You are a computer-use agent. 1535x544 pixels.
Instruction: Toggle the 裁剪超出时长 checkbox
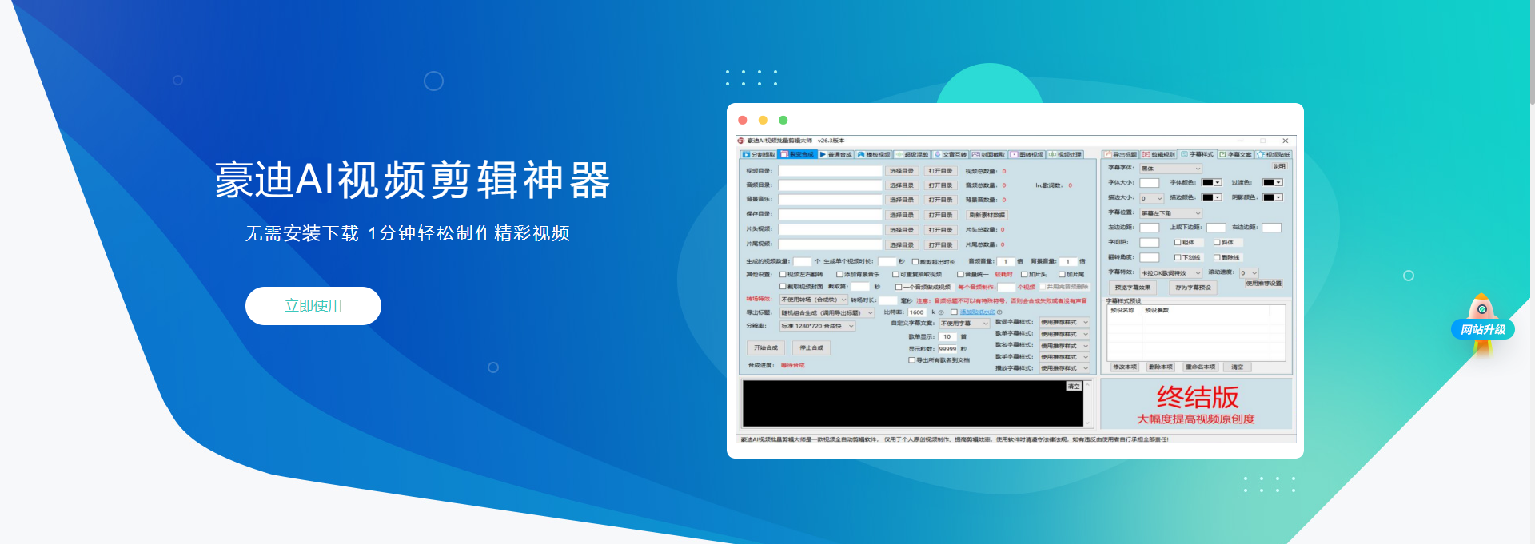(915, 261)
